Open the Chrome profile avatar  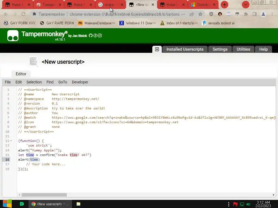pyautogui.click(x=263, y=14)
